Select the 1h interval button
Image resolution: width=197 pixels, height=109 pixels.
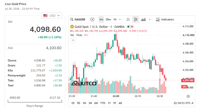pyautogui.click(x=115, y=20)
